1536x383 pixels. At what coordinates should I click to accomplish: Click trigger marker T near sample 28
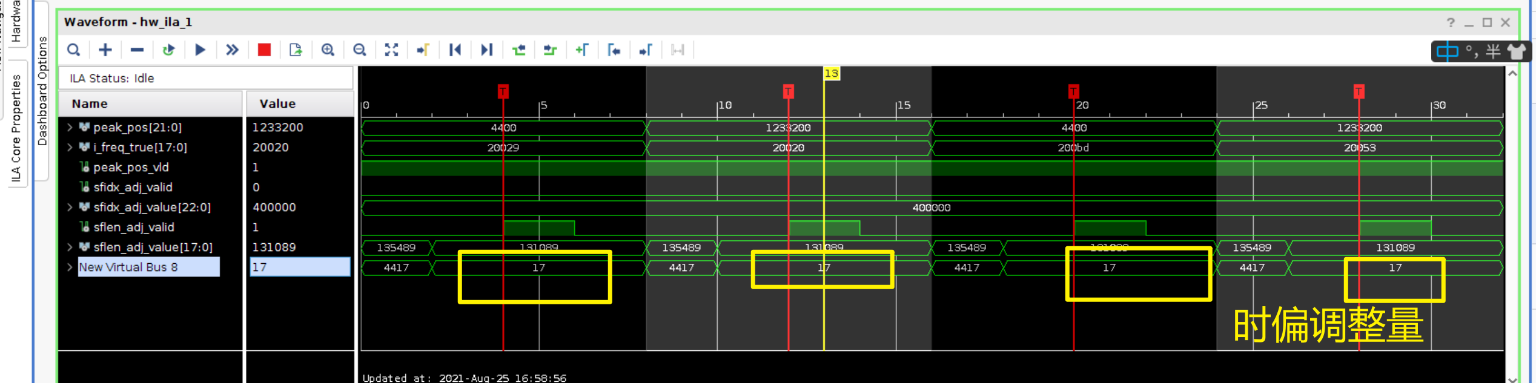(1359, 91)
